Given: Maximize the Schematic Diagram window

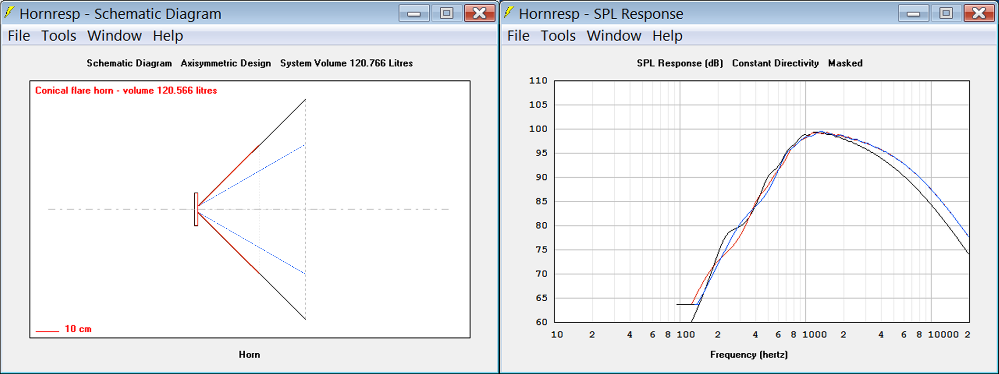Looking at the screenshot, I should [446, 13].
